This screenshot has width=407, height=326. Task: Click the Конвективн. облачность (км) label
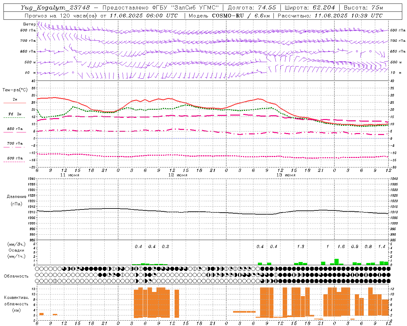(16, 304)
